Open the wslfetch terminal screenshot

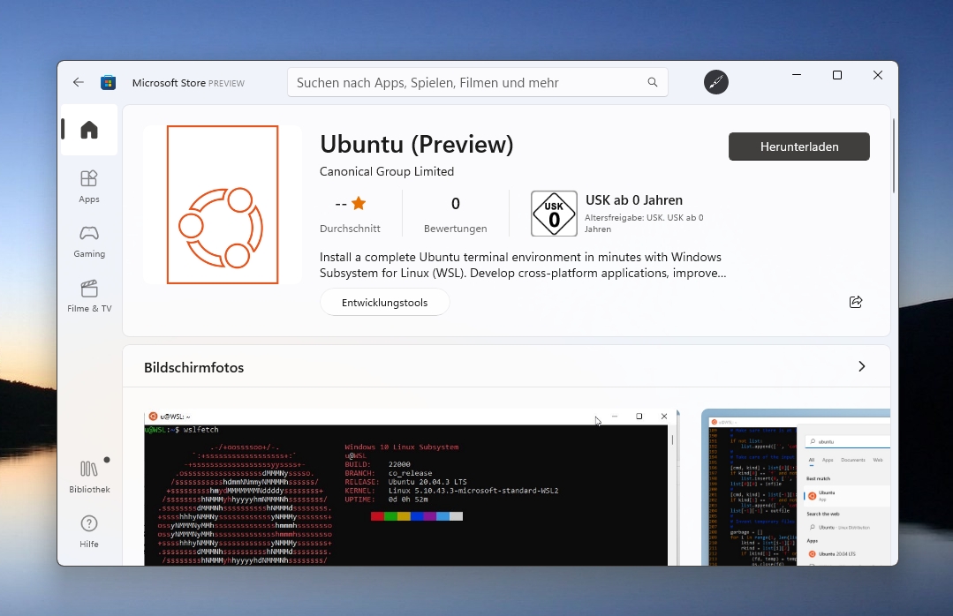point(412,487)
